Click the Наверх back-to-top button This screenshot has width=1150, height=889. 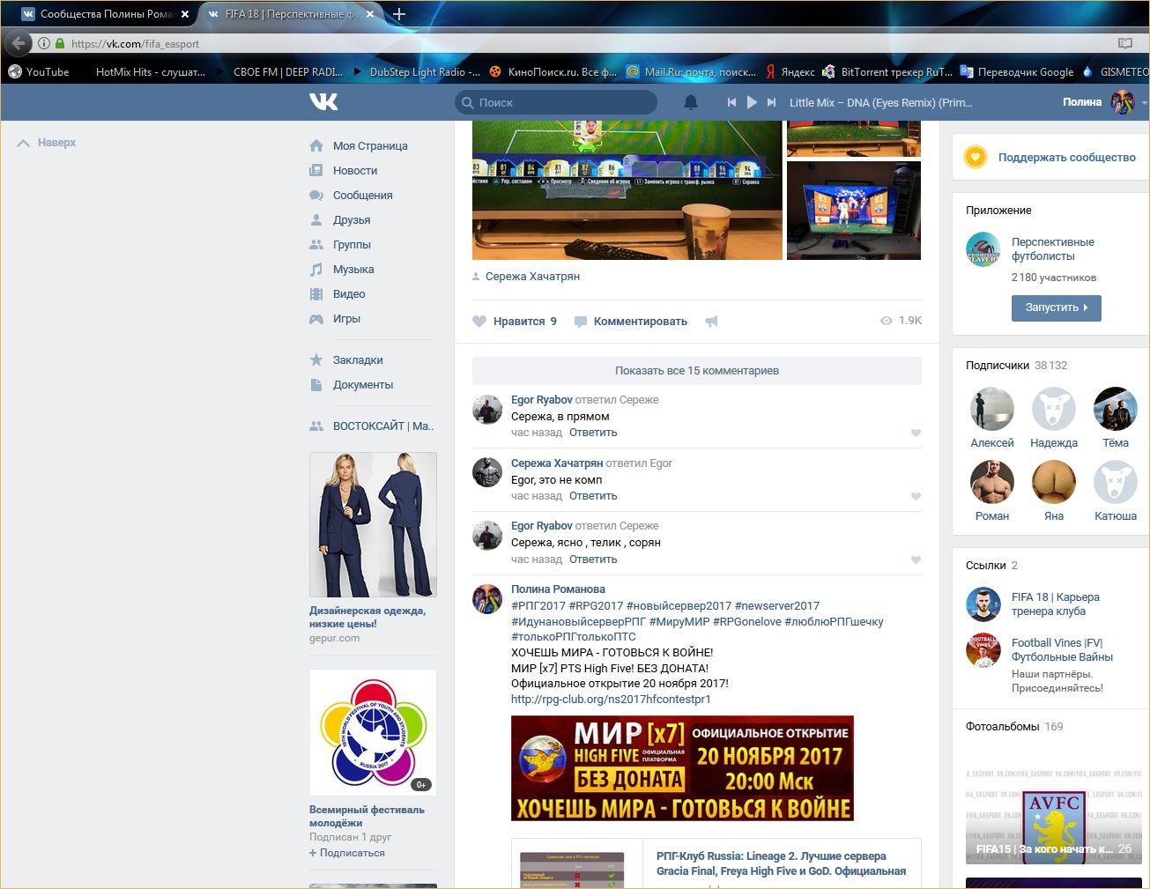(47, 142)
